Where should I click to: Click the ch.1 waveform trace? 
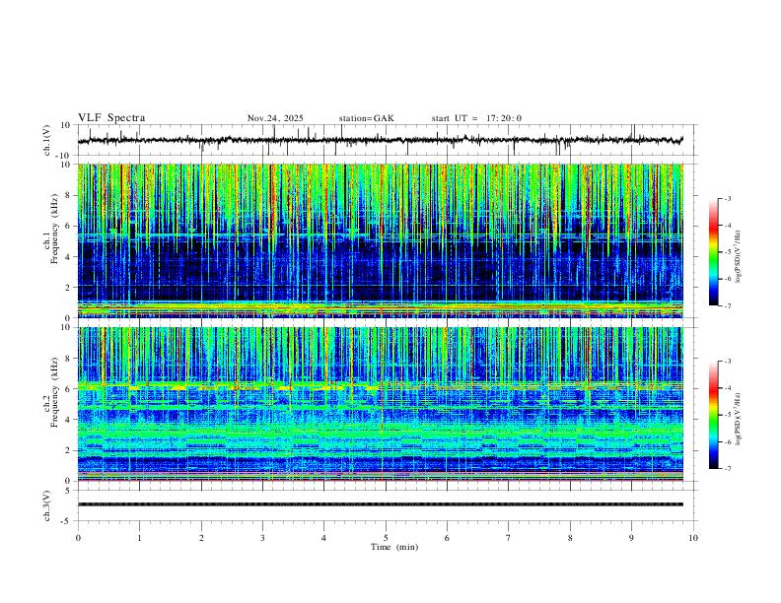click(x=380, y=140)
